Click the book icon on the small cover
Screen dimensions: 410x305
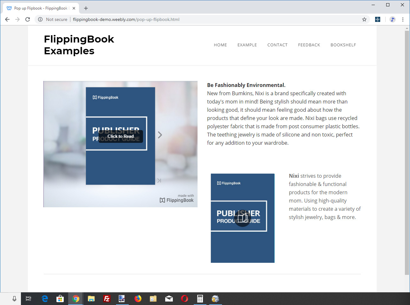(243, 218)
